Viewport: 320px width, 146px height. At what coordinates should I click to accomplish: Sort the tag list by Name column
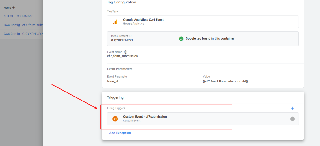pyautogui.click(x=9, y=7)
